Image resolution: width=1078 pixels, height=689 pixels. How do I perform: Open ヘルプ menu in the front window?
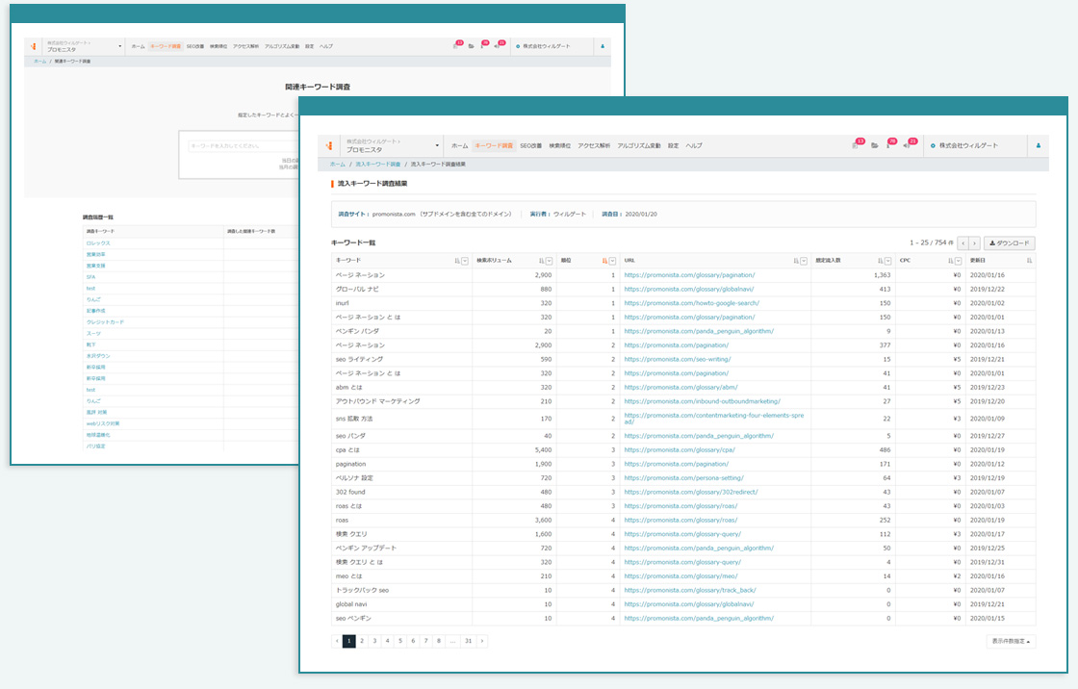pos(694,145)
